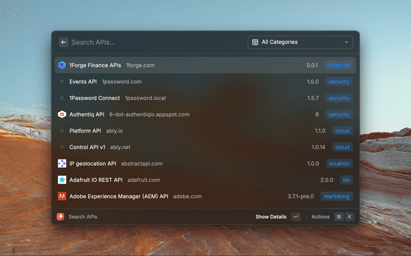Click the IP geolocation API icon
The width and height of the screenshot is (411, 256).
click(x=62, y=164)
